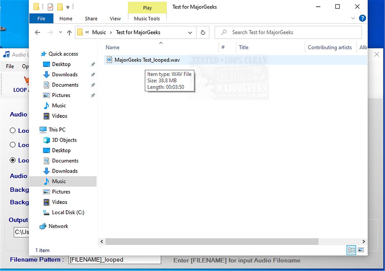
Task: Sort by Contributing artists column
Action: [x=330, y=47]
